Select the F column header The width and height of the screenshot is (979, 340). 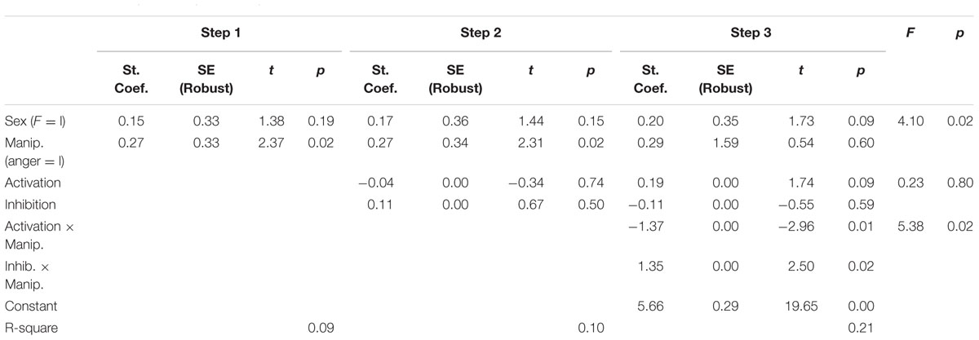coord(910,36)
